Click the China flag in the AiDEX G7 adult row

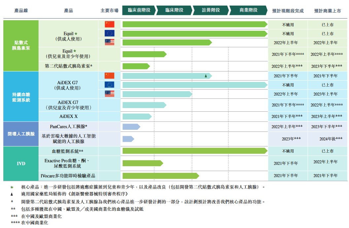point(110,76)
